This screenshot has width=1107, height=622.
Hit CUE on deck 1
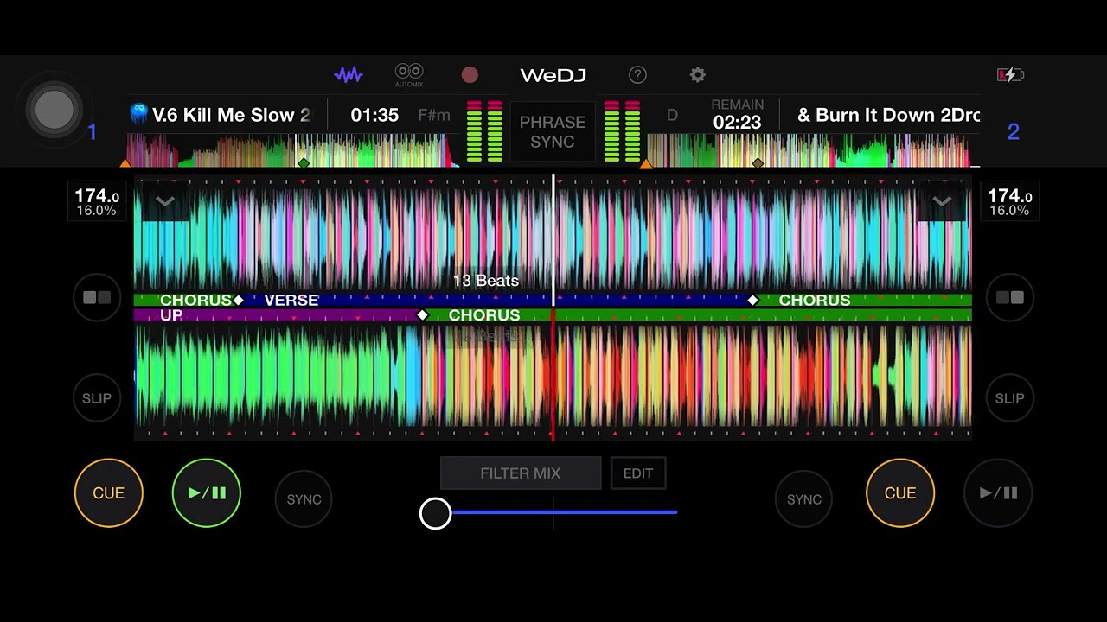109,493
